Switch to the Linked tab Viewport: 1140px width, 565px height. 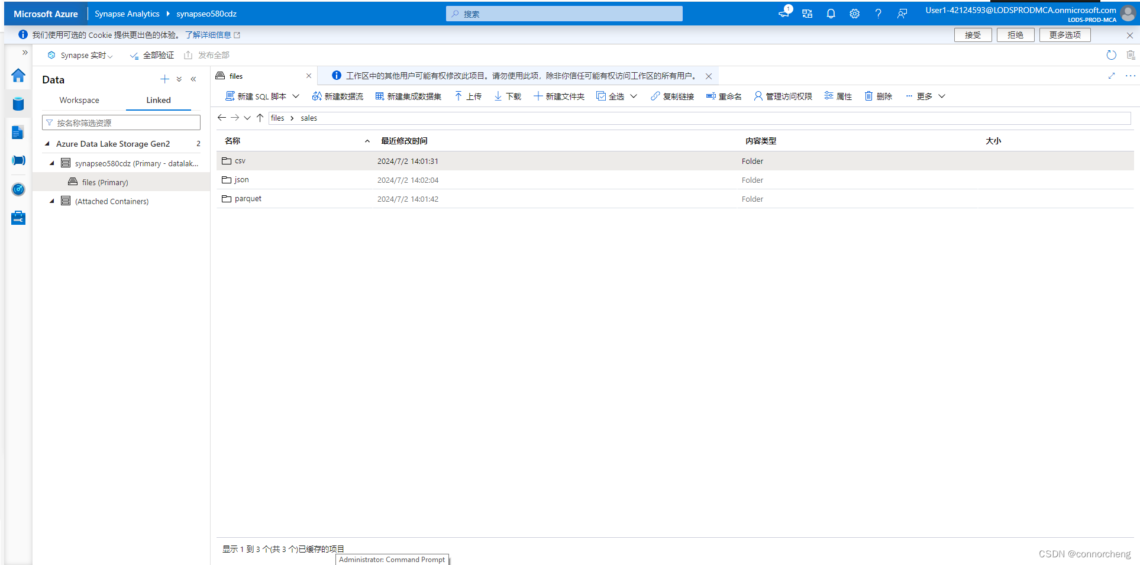pos(159,100)
